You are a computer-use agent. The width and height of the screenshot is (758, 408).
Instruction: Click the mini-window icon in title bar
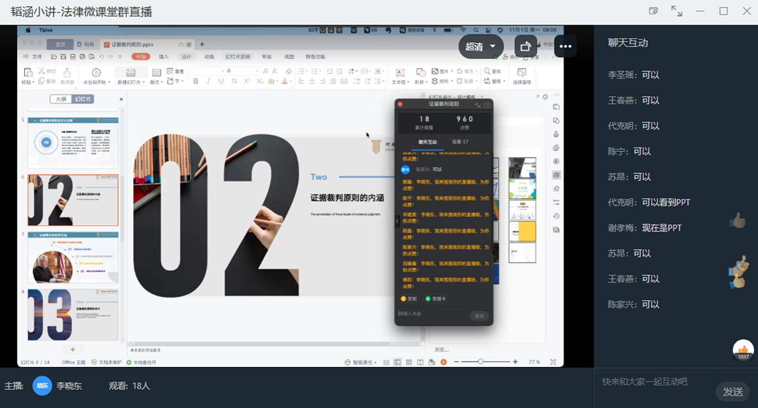click(x=654, y=11)
